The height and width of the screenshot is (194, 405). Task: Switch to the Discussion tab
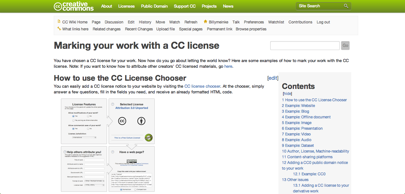tap(114, 22)
